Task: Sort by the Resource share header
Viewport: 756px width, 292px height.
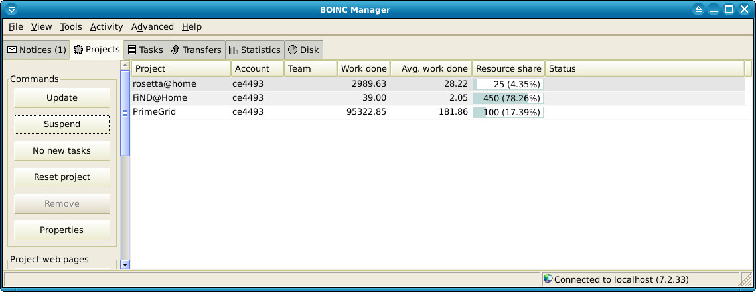Action: [x=508, y=68]
